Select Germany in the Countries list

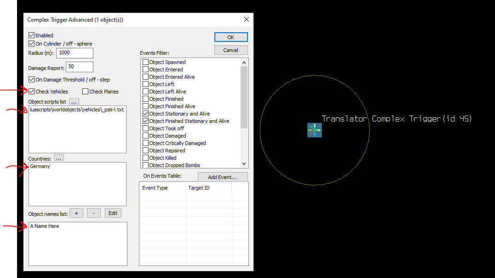tap(40, 166)
